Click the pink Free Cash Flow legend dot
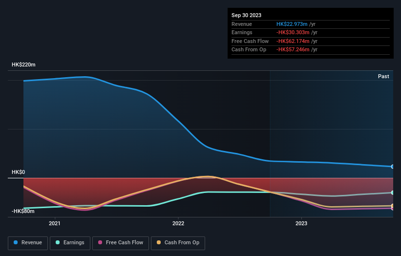This screenshot has width=401, height=256. click(100, 242)
